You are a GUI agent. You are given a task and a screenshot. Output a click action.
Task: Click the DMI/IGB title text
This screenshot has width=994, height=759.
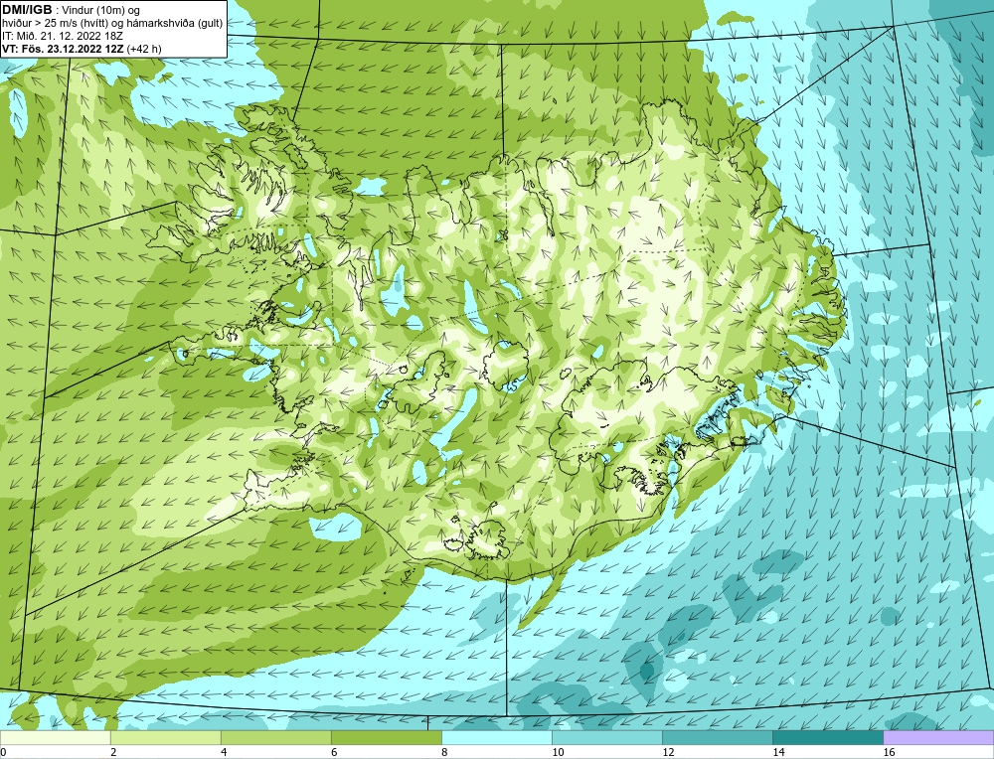[27, 10]
